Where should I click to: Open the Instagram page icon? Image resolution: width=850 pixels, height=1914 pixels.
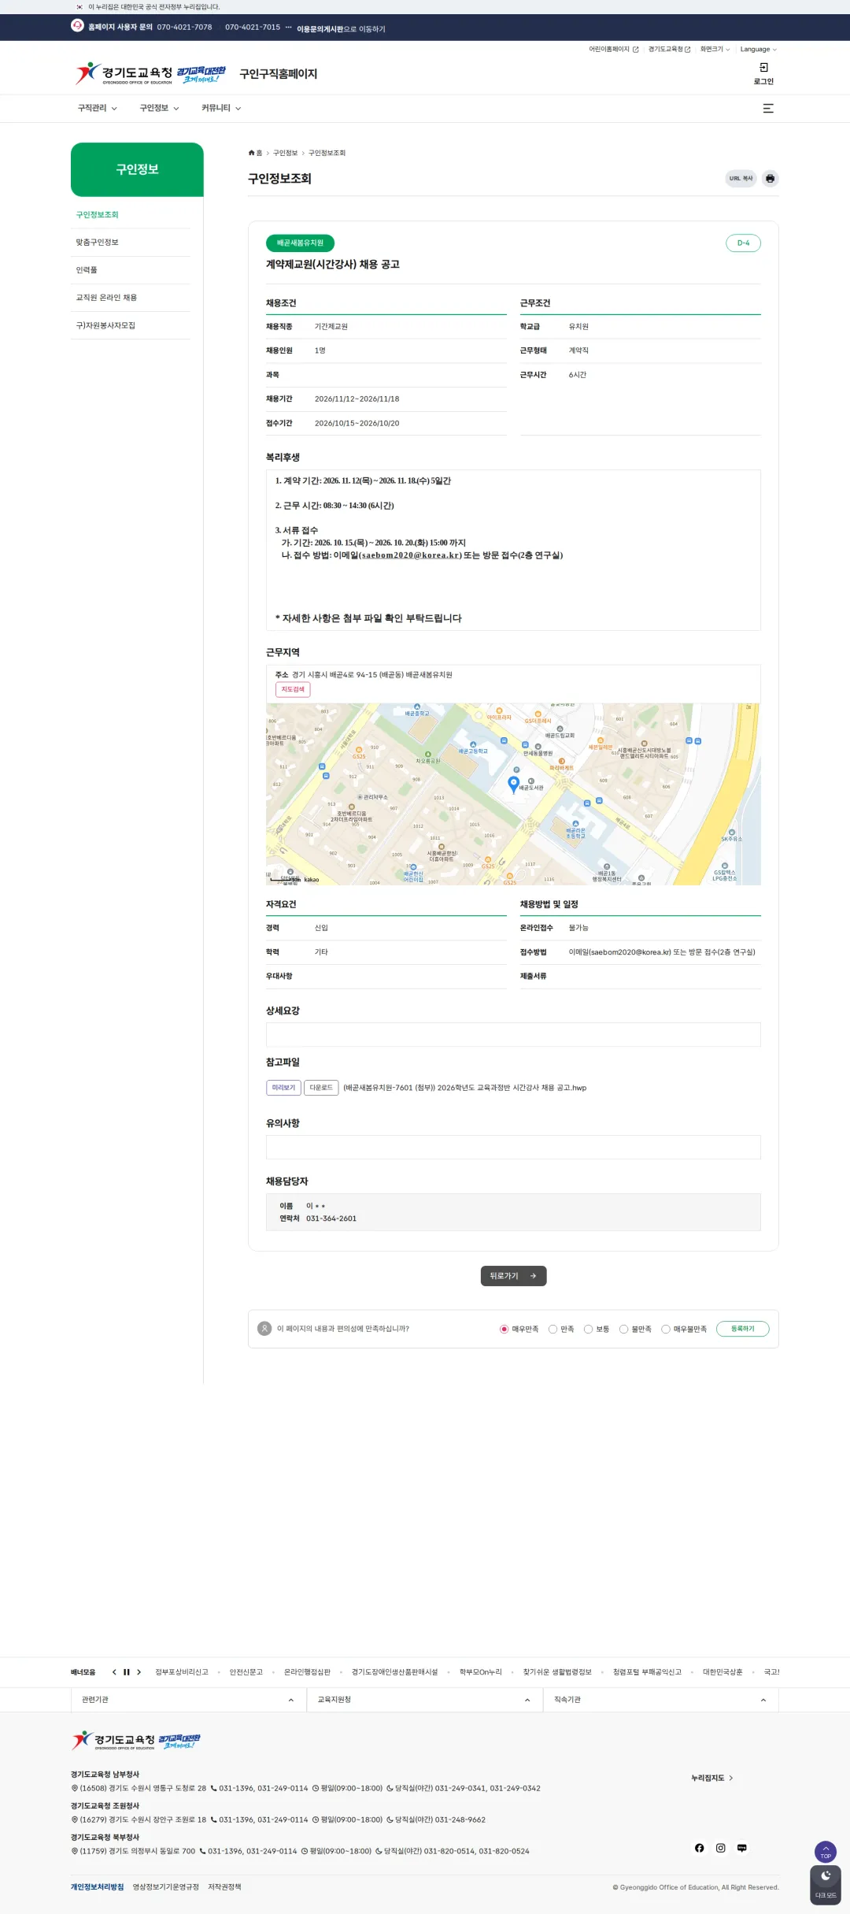[720, 1848]
